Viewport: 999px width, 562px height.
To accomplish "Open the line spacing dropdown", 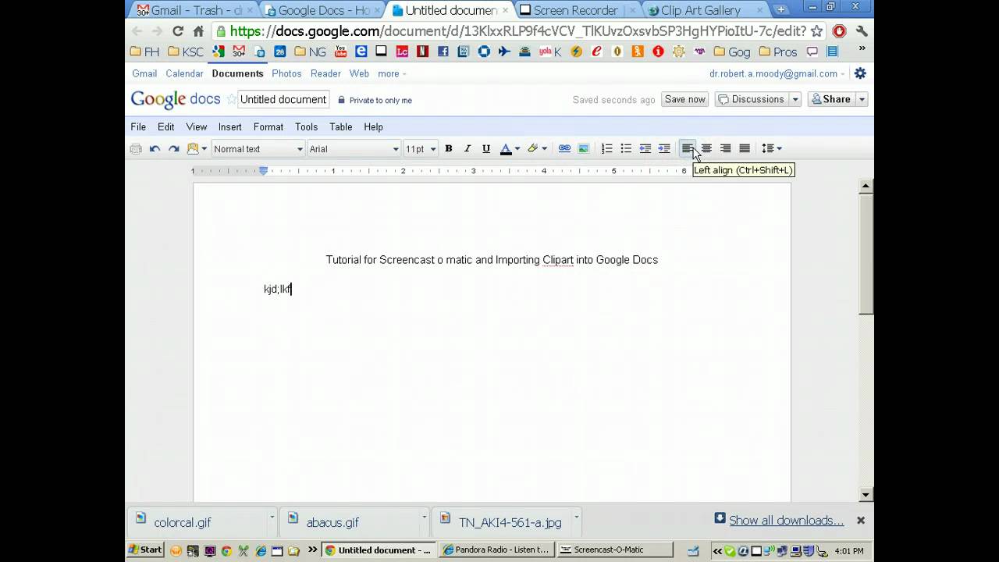I will (772, 149).
